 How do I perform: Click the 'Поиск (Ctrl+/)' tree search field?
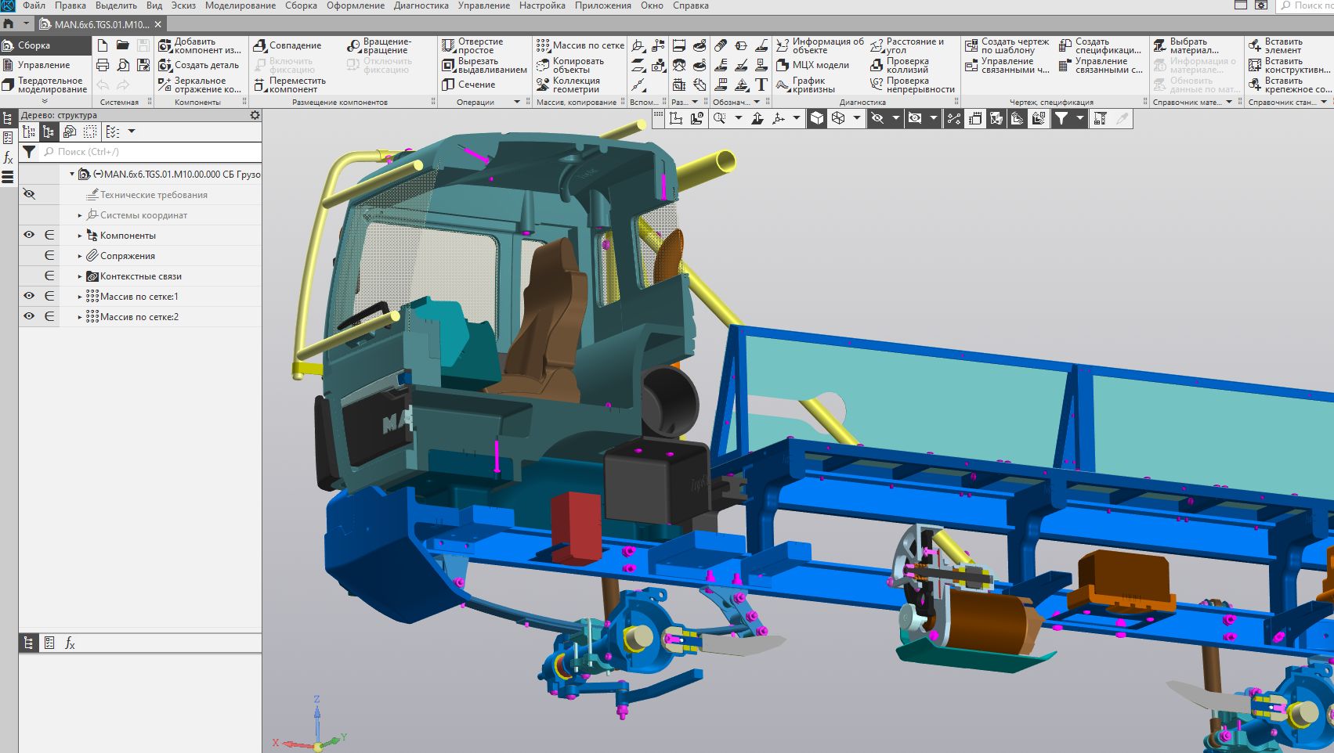149,152
